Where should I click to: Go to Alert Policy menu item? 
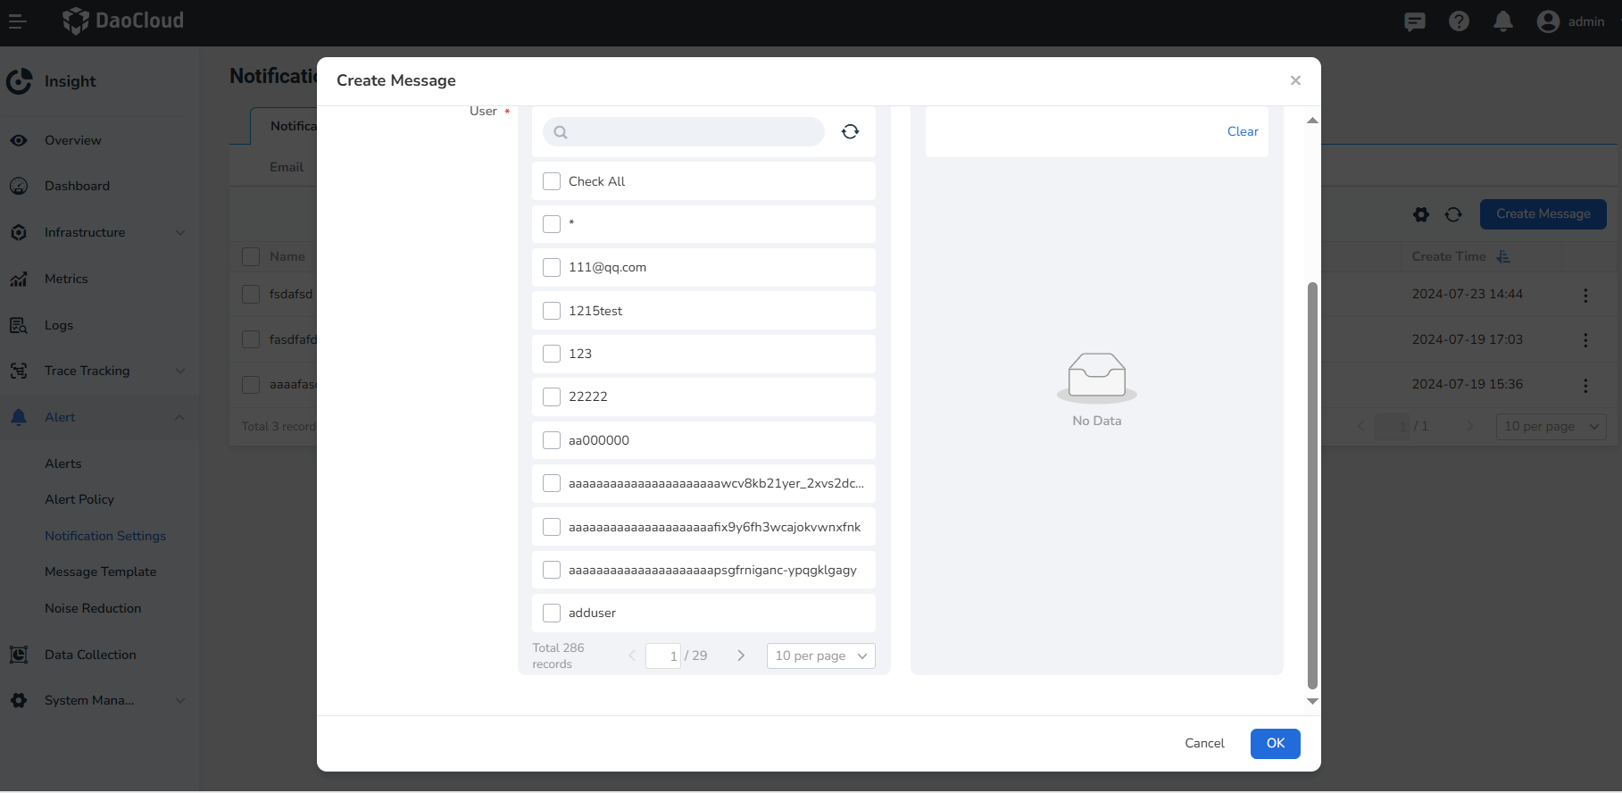[x=79, y=499]
